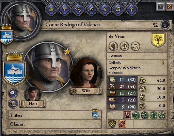Click the character head silhouette icon
The height and width of the screenshot is (136, 174).
point(113,46)
